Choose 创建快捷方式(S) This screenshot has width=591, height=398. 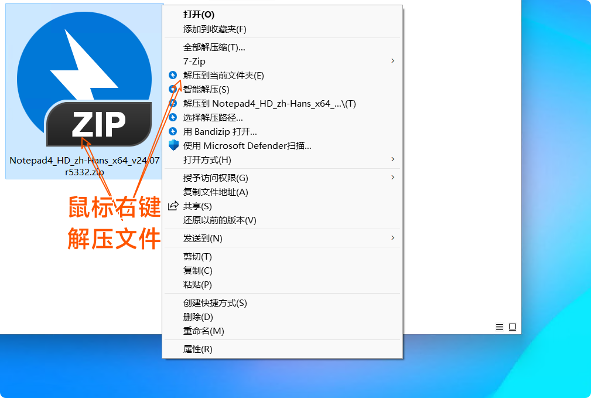click(282, 303)
